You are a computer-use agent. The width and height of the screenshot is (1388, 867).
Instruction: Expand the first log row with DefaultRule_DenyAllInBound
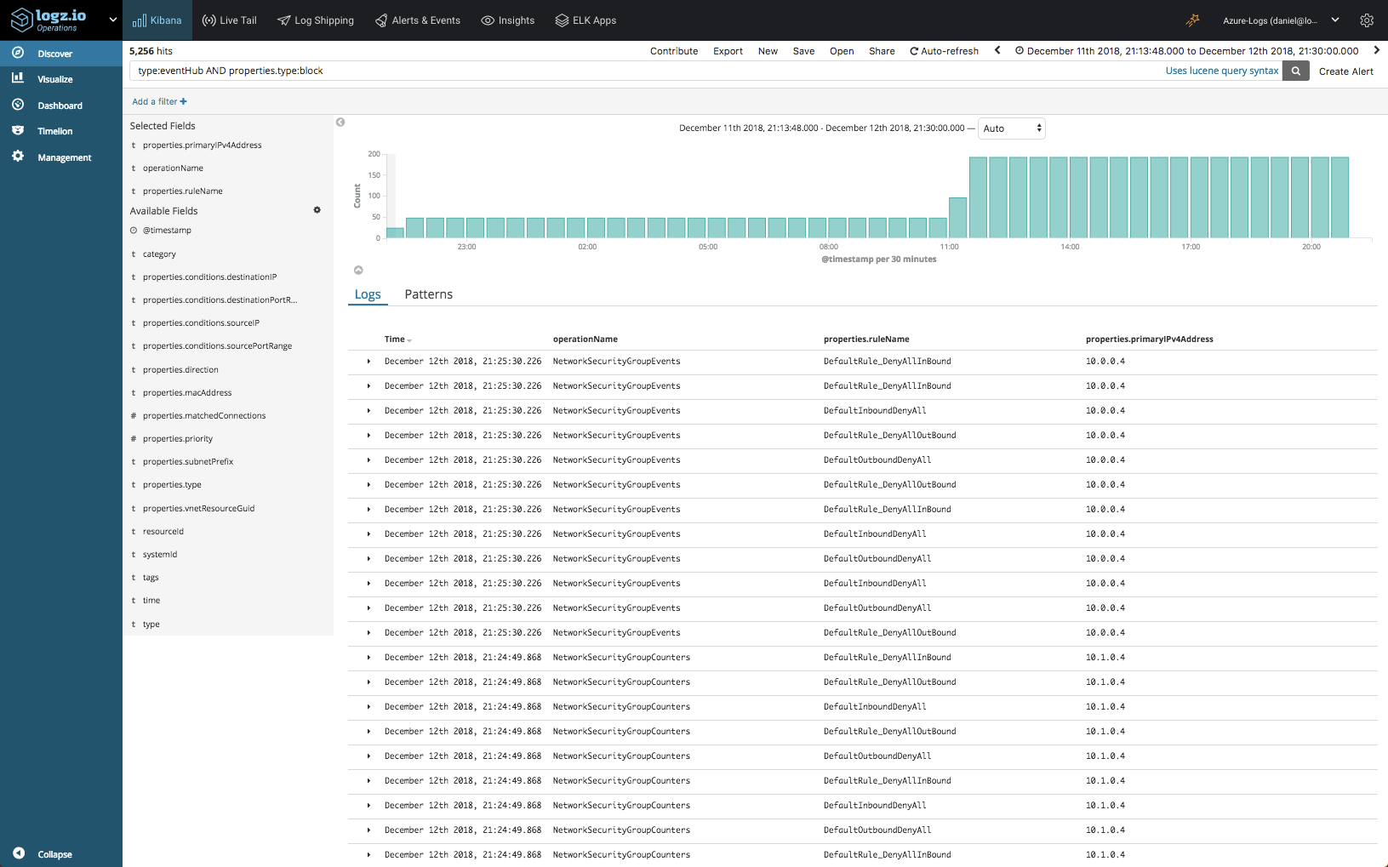click(x=368, y=362)
